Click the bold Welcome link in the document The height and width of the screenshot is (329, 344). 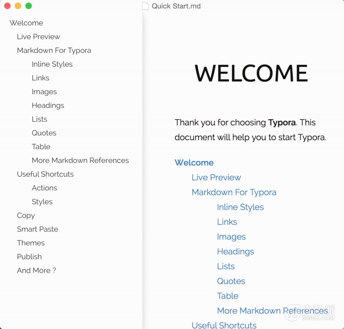(194, 162)
